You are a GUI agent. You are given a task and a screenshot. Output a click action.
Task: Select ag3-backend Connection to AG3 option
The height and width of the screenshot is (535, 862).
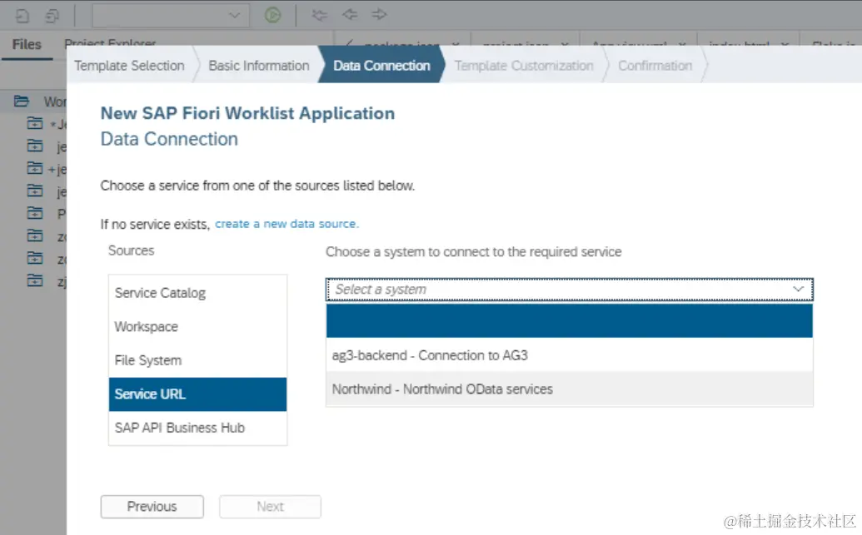pos(430,355)
